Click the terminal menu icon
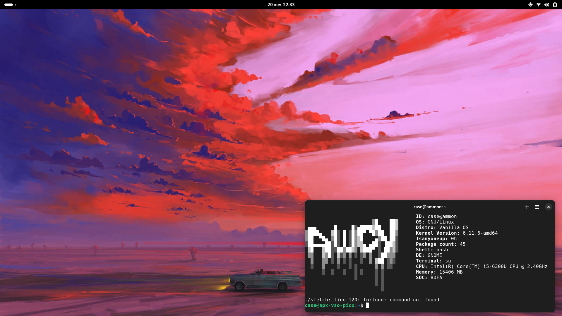 pyautogui.click(x=537, y=207)
